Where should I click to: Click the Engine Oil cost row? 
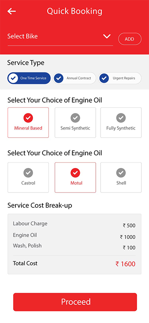click(x=74, y=236)
